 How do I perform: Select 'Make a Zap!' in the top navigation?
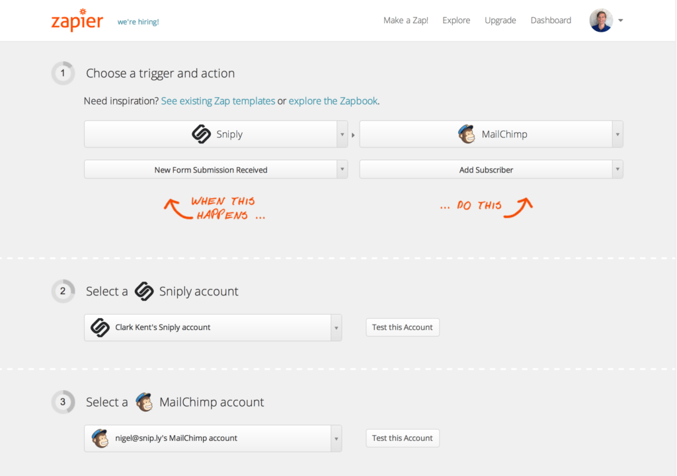coord(405,20)
